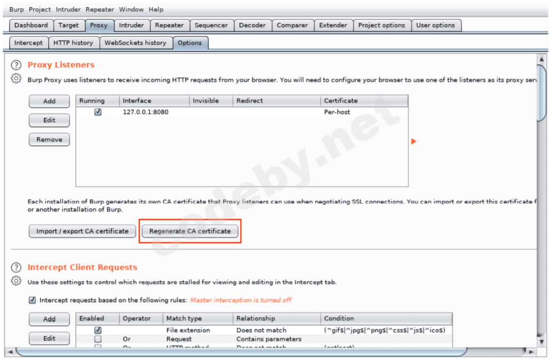Screen dimensions: 549x360
Task: Click left arrow of horizontal scrollbar
Action: [10, 352]
